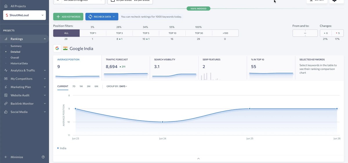Screen dimensions: 348x163
Task: Click the Backlink Monitor chain icon
Action: [6, 104]
